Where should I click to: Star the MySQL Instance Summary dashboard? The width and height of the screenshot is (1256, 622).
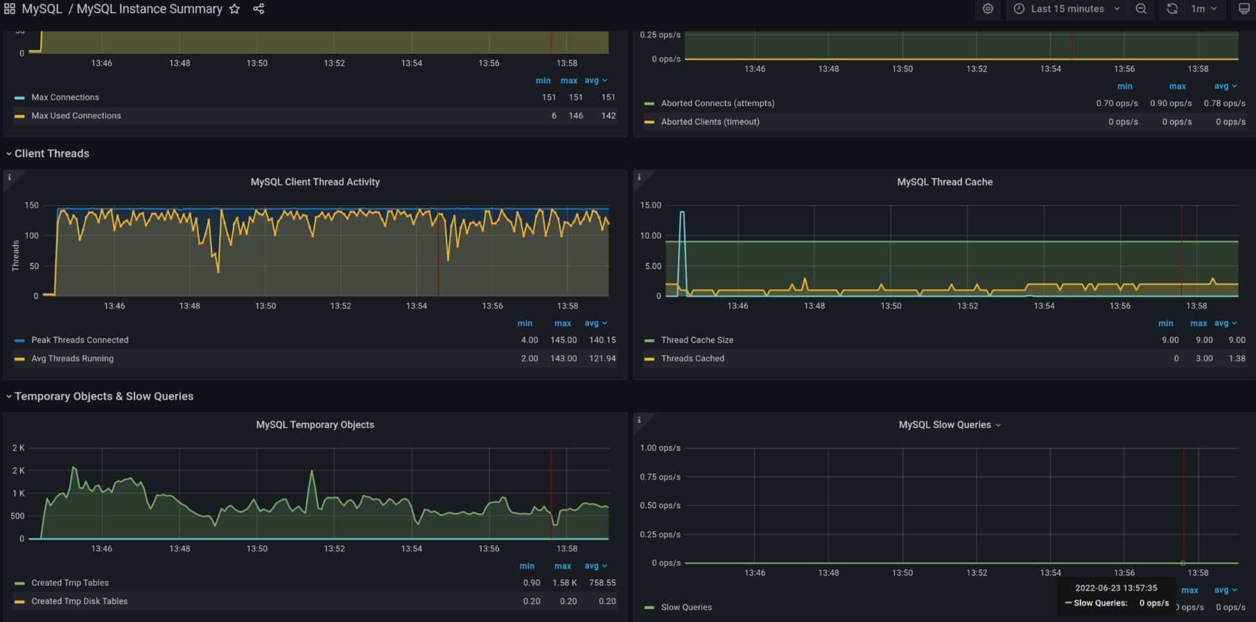tap(234, 9)
